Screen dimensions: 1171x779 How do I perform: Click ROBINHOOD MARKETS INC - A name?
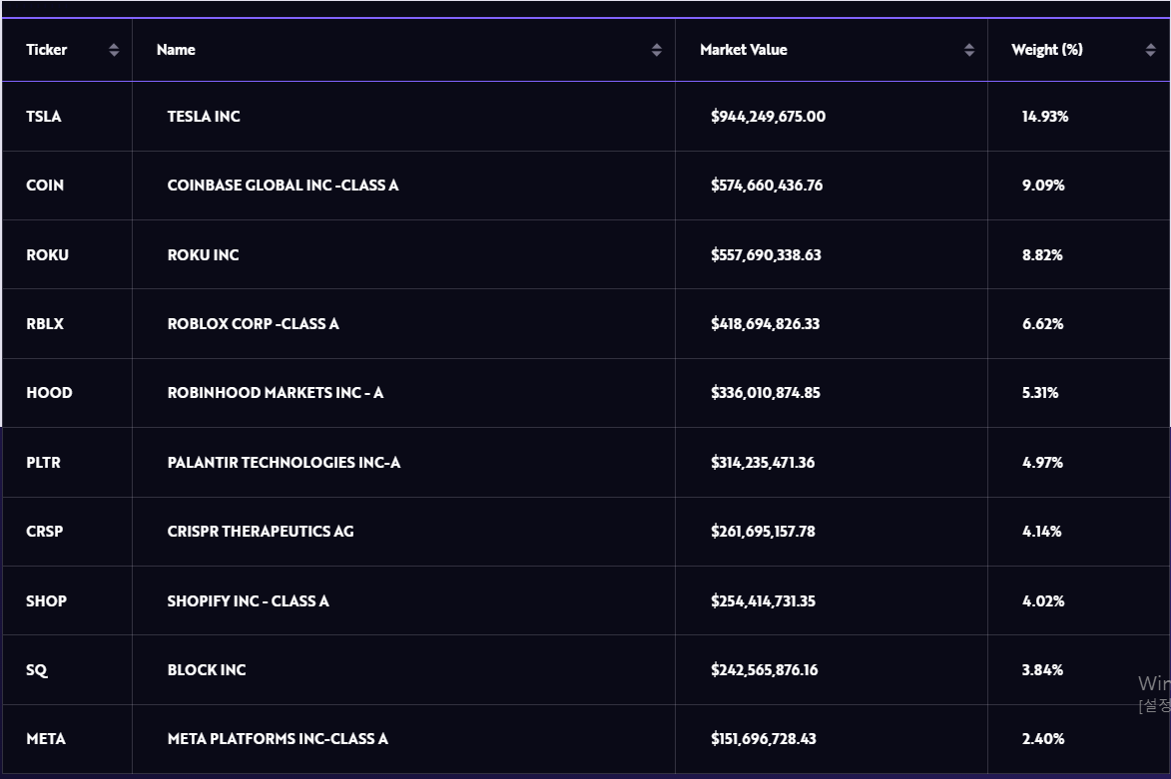coord(276,392)
